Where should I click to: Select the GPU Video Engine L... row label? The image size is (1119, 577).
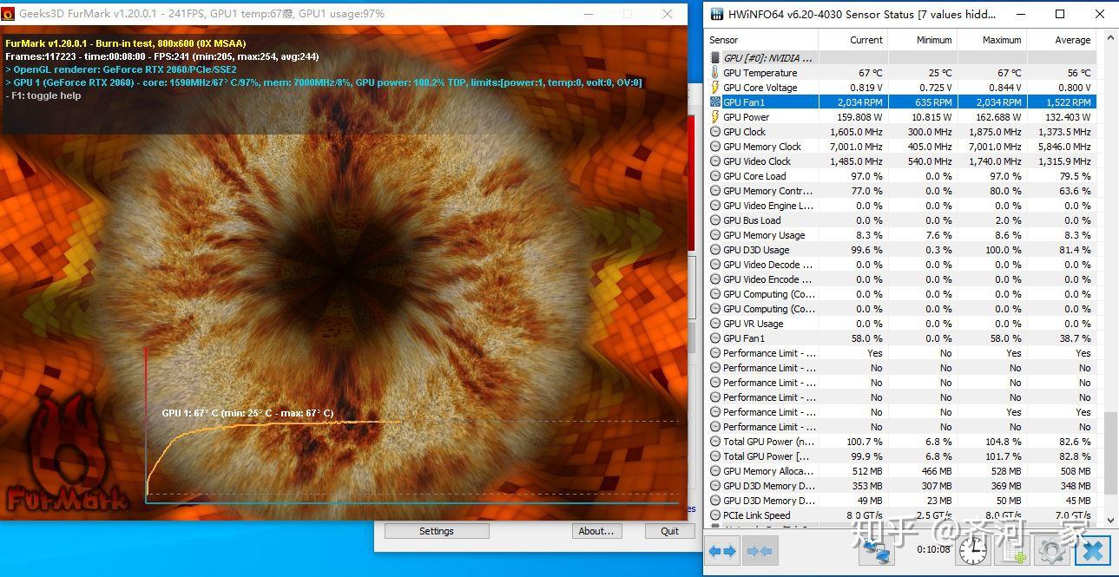768,206
